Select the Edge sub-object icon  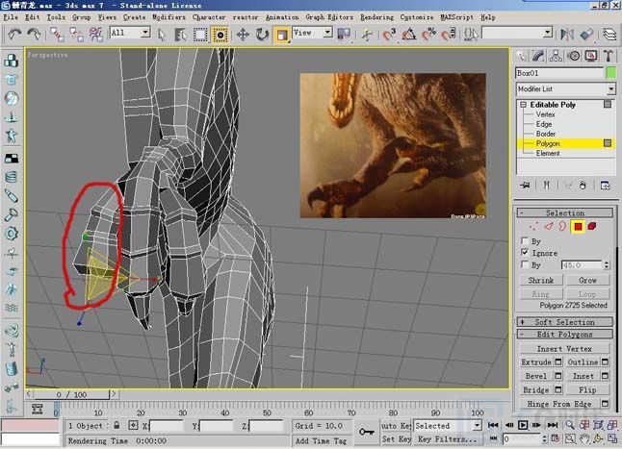[x=549, y=227]
